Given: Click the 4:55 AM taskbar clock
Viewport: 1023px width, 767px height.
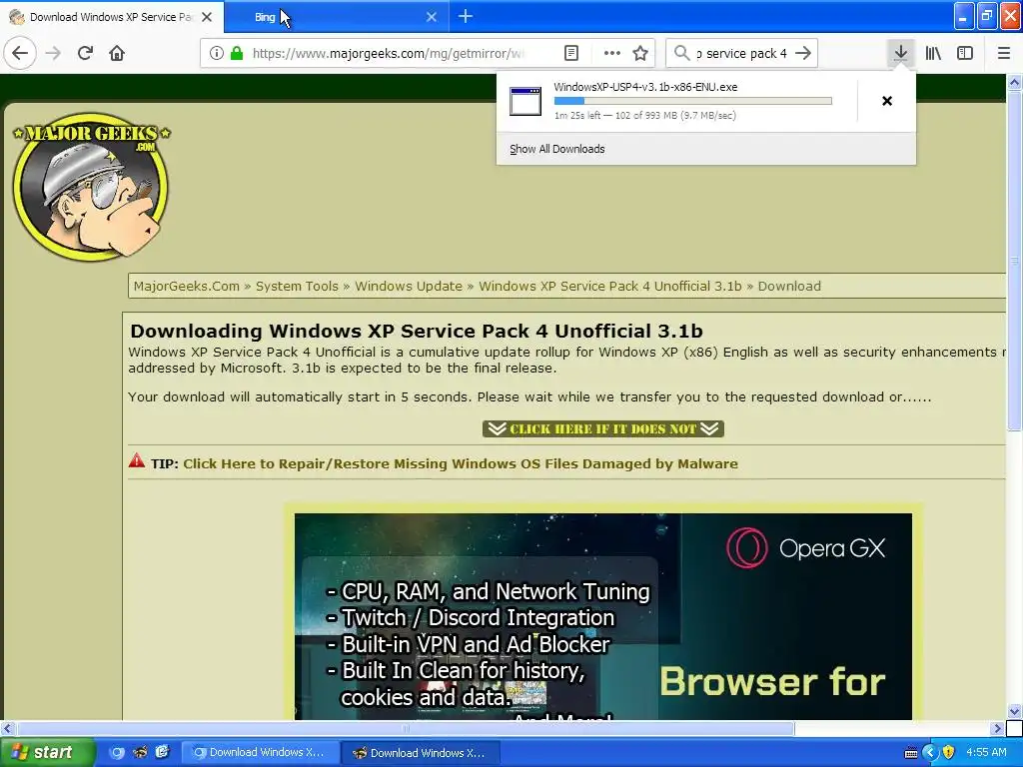Looking at the screenshot, I should [x=986, y=752].
